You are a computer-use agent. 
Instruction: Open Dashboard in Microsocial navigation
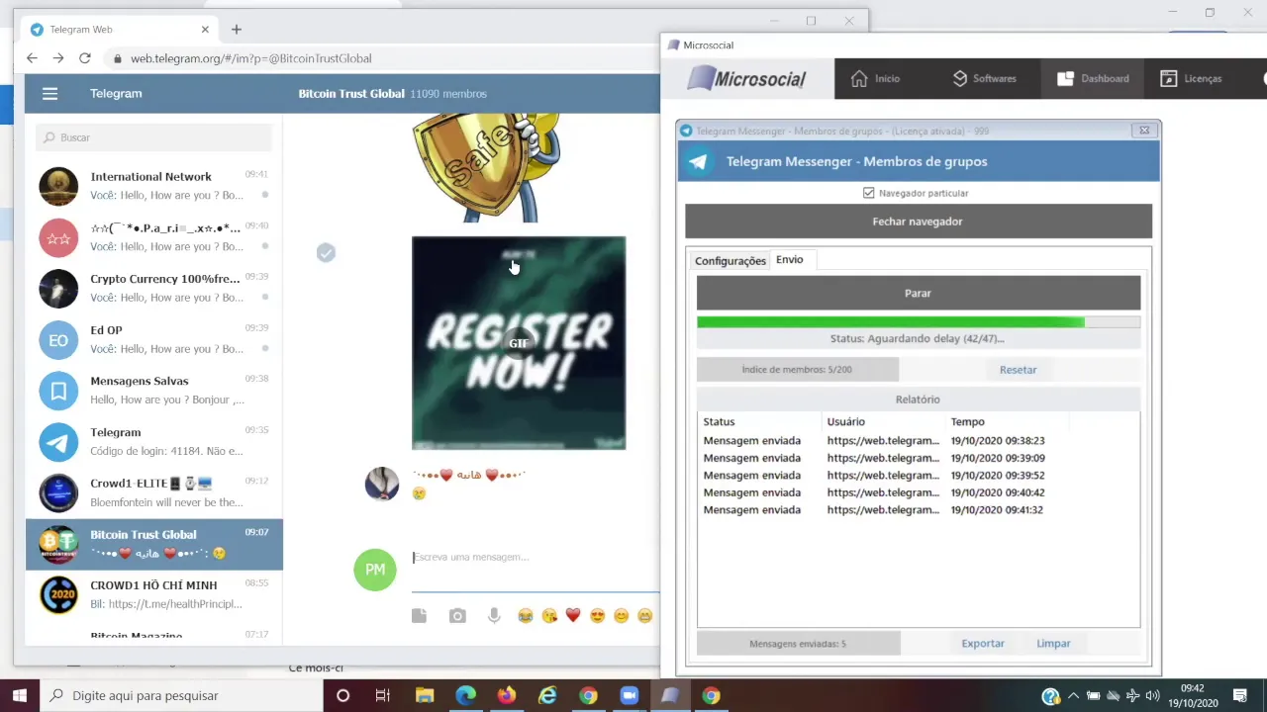1093,78
